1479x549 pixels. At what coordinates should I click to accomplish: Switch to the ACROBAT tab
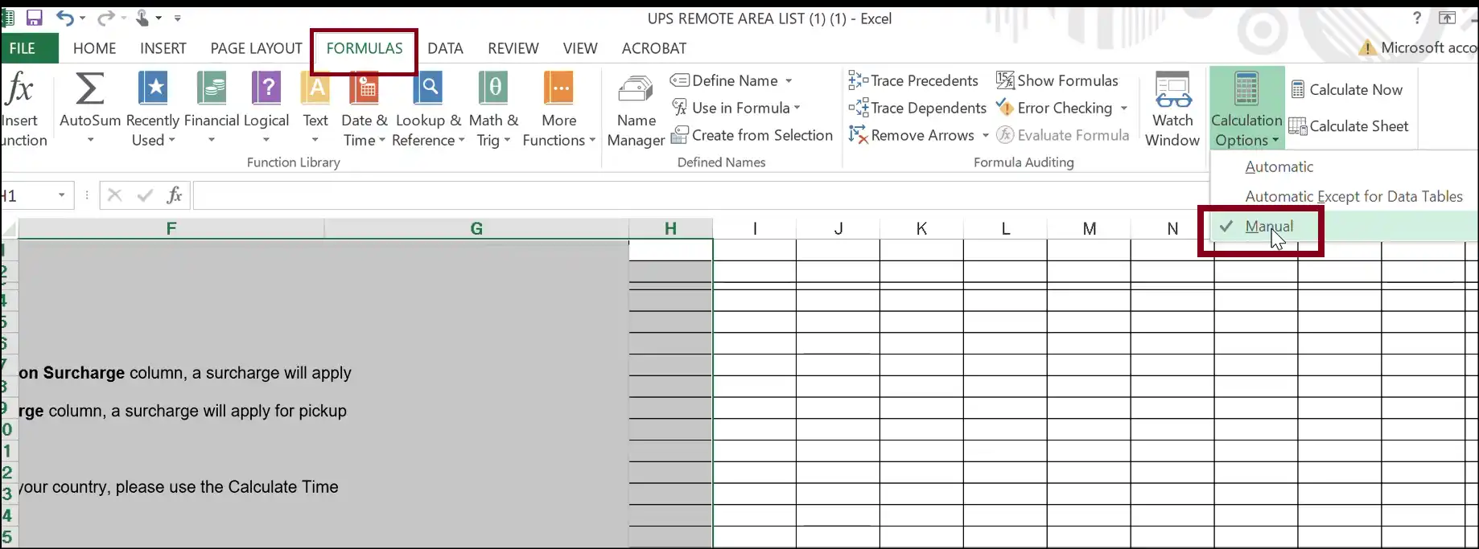click(x=654, y=48)
